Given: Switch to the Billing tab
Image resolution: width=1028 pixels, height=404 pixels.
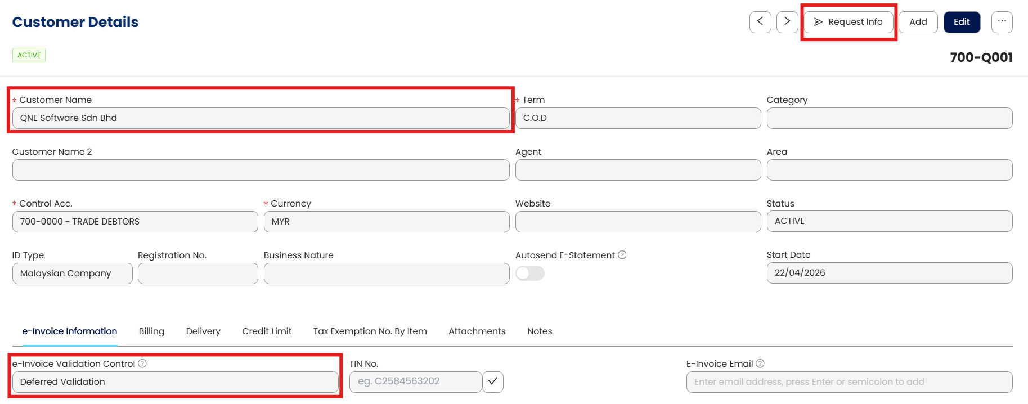Looking at the screenshot, I should coord(151,331).
